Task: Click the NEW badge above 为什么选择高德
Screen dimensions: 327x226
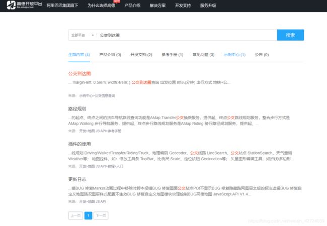Action: pos(117,1)
